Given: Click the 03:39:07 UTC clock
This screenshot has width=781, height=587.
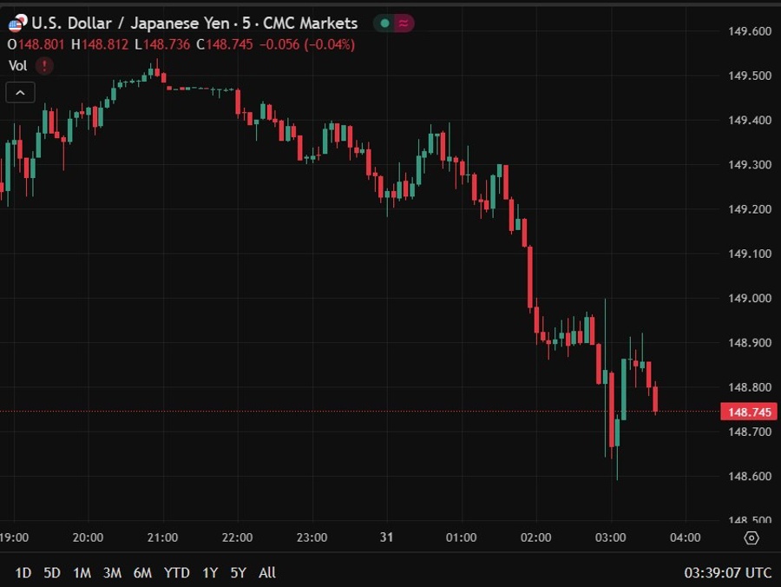Looking at the screenshot, I should 728,572.
